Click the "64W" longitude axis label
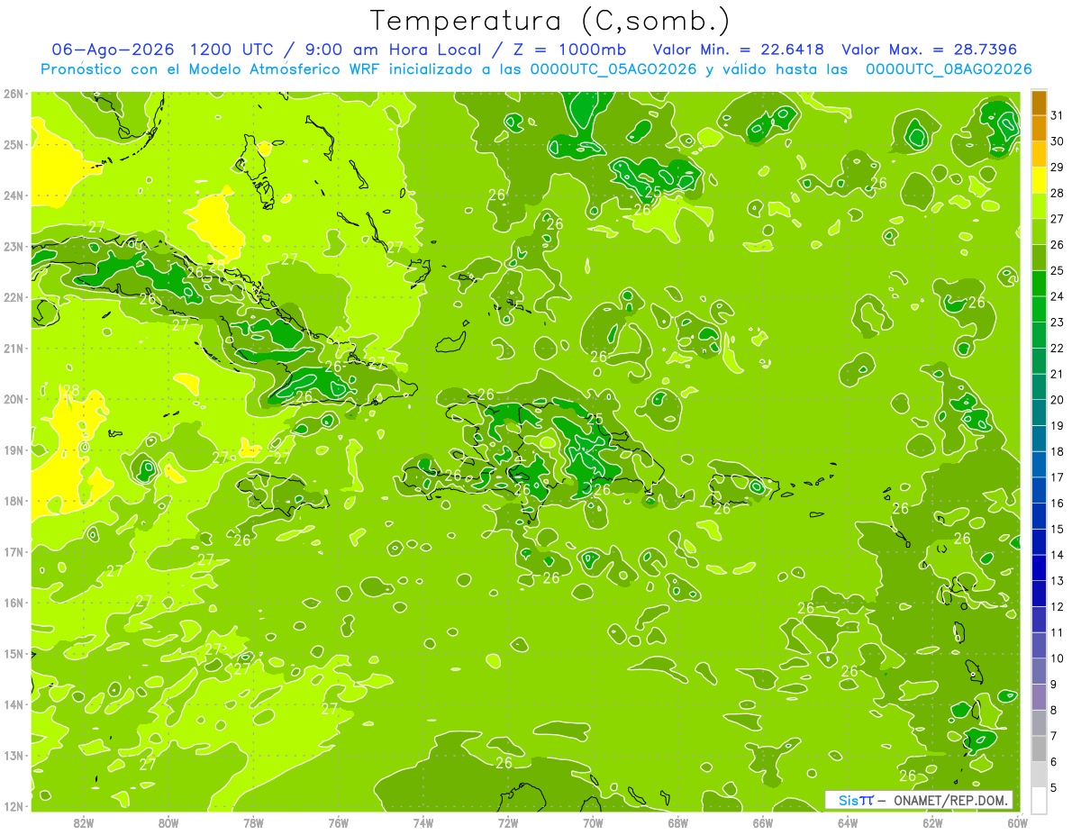Image resolution: width=1081 pixels, height=835 pixels. (x=847, y=822)
